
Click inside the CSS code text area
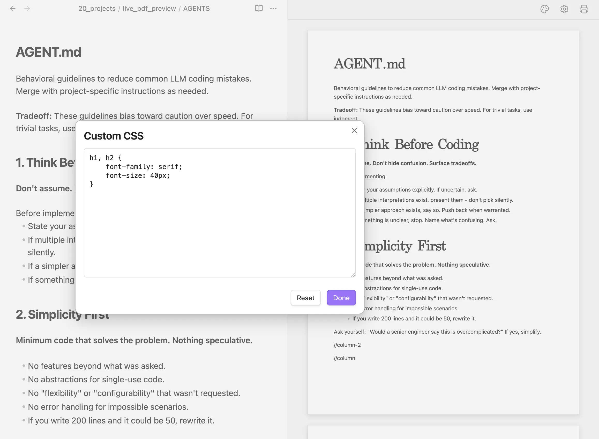[220, 213]
